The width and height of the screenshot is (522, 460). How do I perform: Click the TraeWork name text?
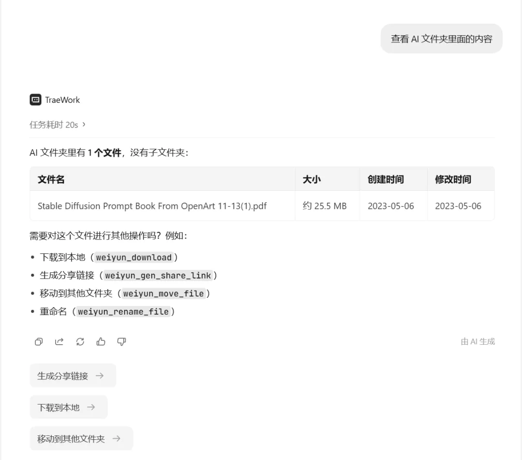tap(62, 100)
